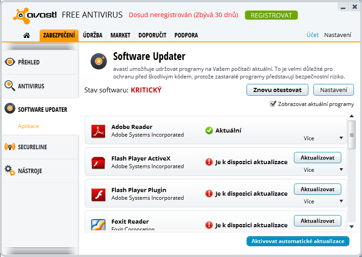Click the list scroll up arrow
The image size is (362, 257).
coord(352,116)
